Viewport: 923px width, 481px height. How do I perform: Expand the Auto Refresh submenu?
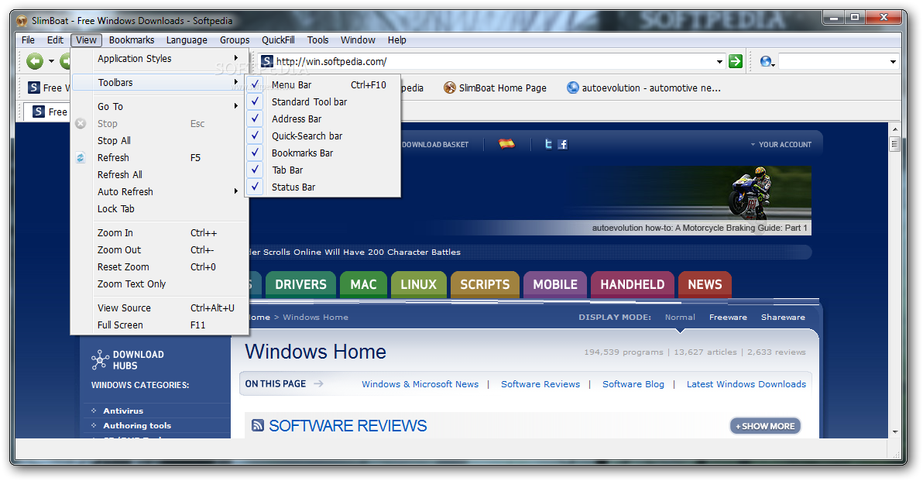coord(159,192)
